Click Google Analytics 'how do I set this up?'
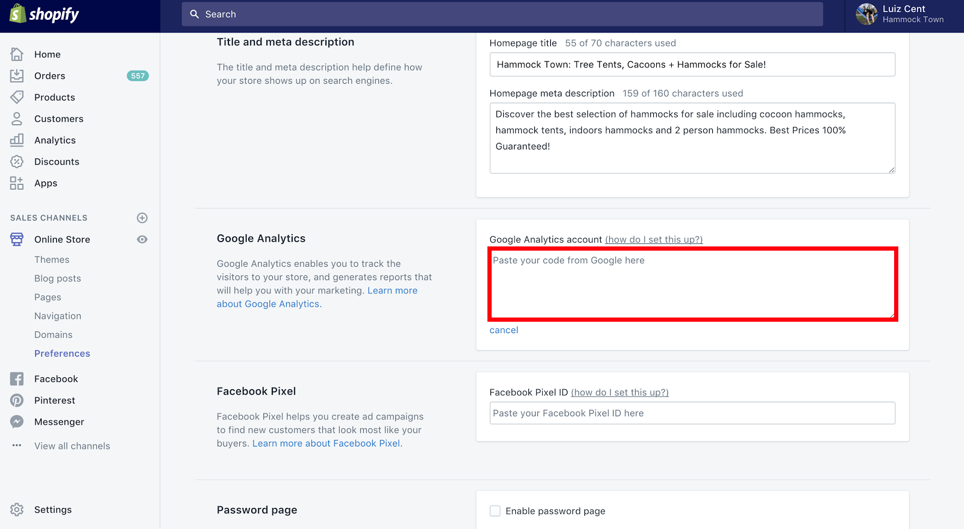Viewport: 964px width, 529px height. pos(654,240)
